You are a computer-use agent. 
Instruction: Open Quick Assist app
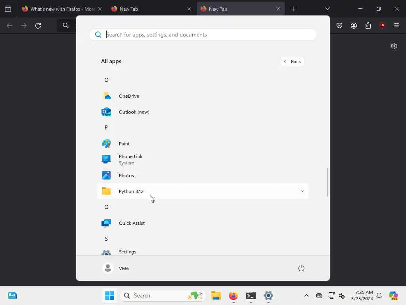pyautogui.click(x=203, y=223)
